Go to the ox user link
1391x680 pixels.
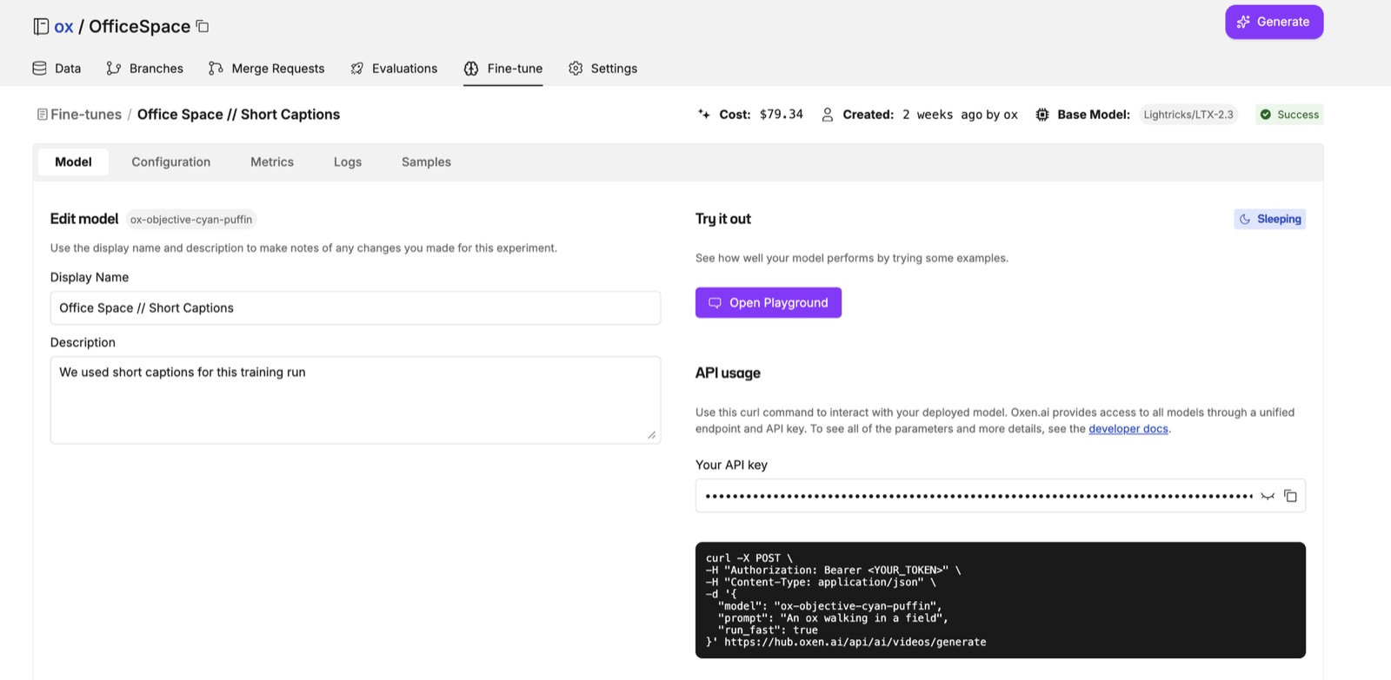tap(63, 26)
